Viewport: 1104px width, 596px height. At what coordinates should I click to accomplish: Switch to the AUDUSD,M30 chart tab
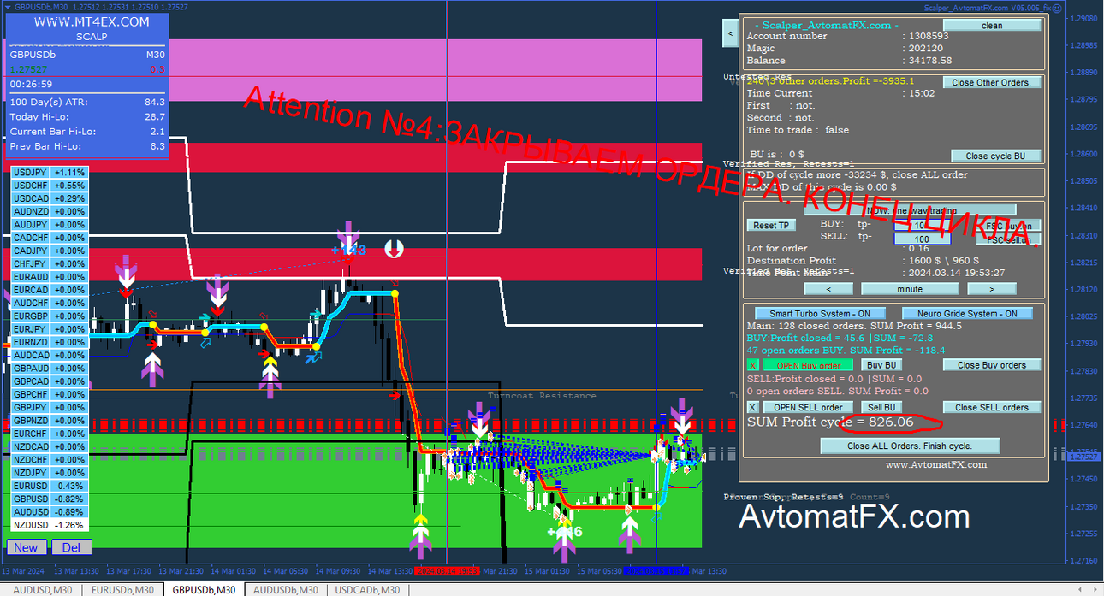tap(42, 590)
